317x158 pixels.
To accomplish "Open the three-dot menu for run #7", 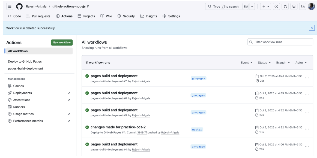I will 307,78.
